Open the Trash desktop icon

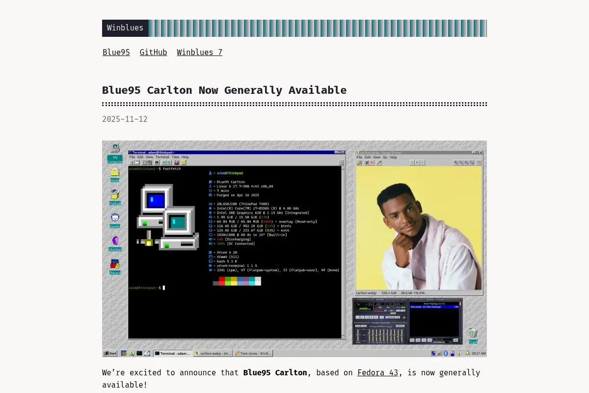point(473,336)
